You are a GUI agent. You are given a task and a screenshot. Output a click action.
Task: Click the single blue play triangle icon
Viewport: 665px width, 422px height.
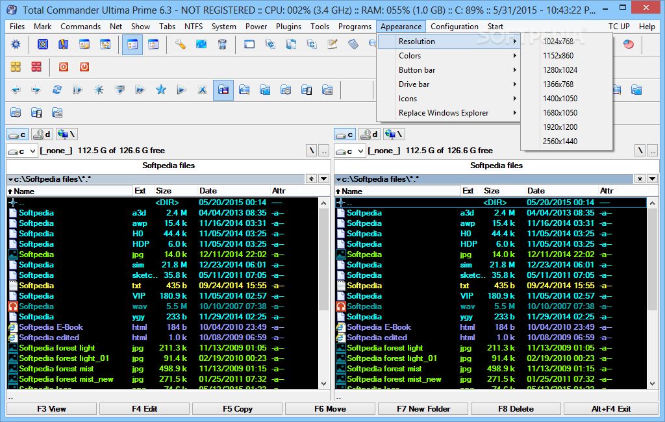point(182,90)
